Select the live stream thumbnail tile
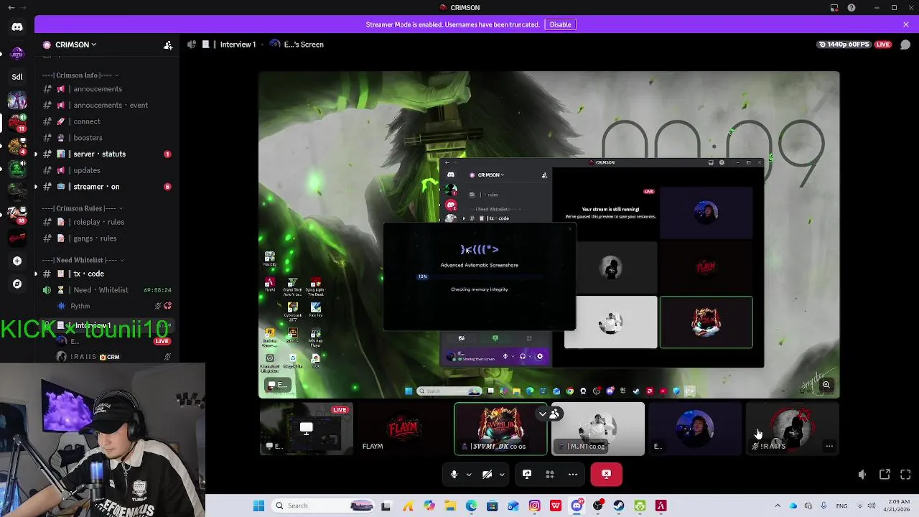919x517 pixels. (307, 429)
